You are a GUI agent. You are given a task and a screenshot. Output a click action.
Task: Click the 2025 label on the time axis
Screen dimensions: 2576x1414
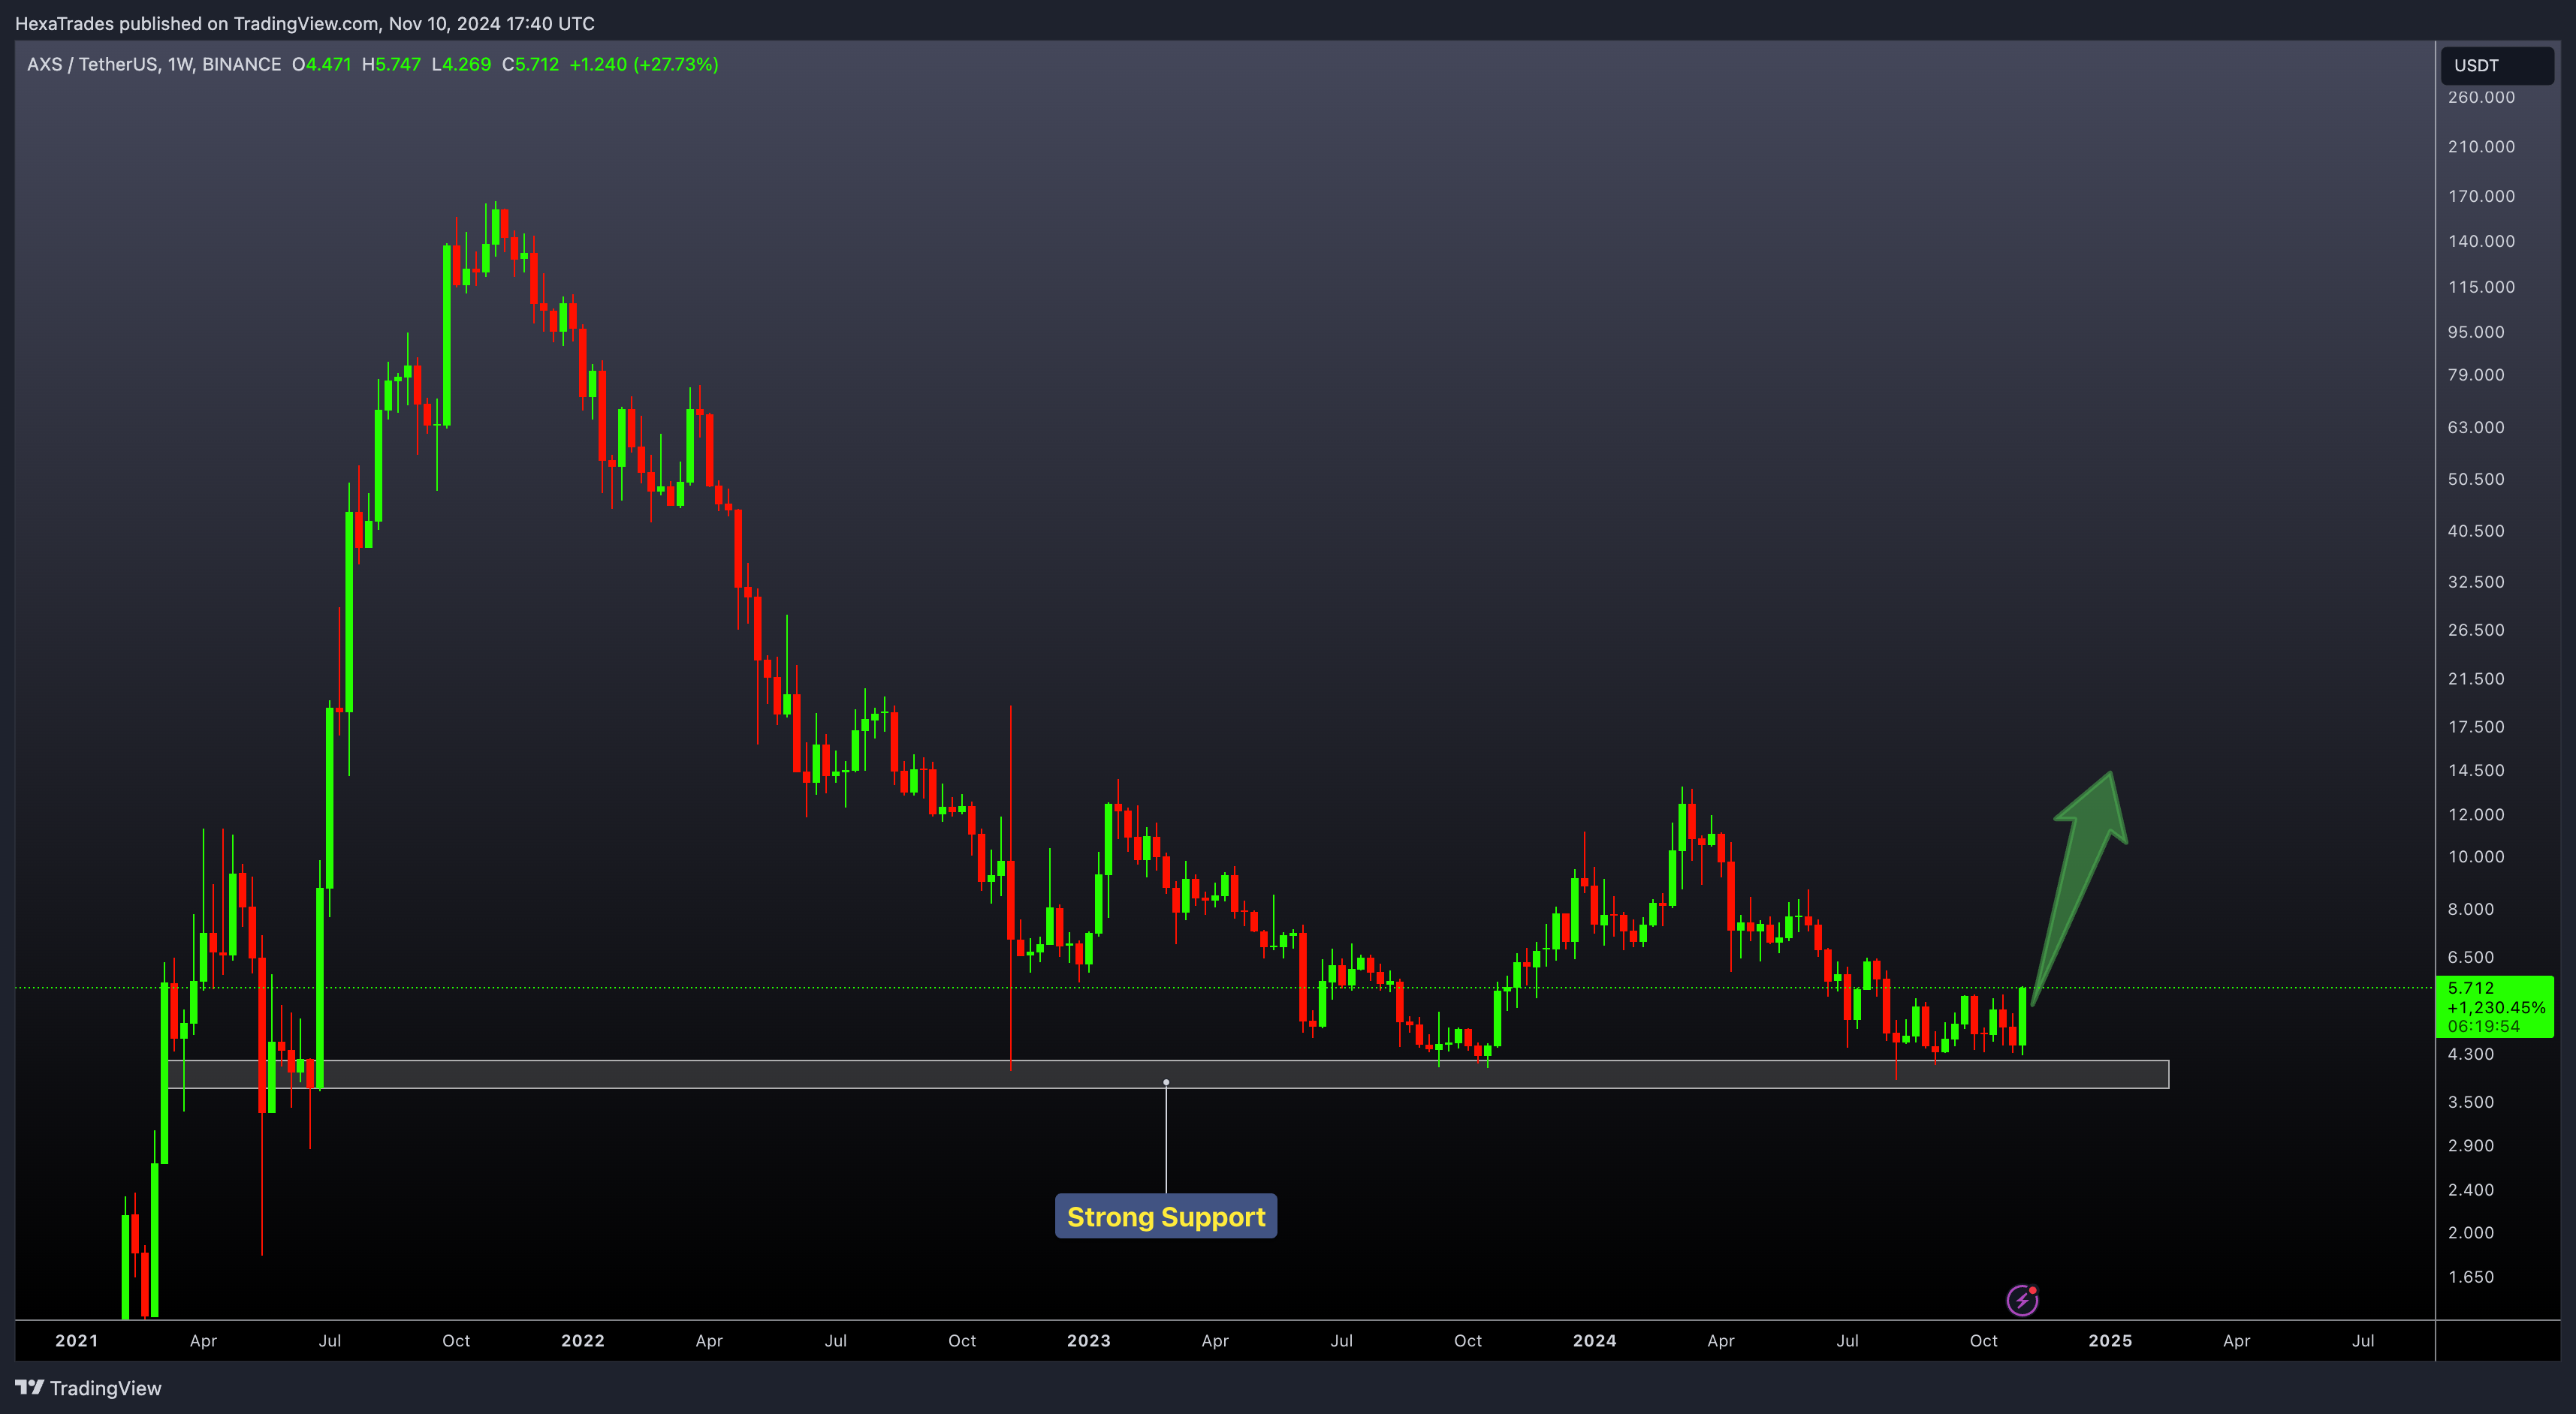[x=2110, y=1341]
